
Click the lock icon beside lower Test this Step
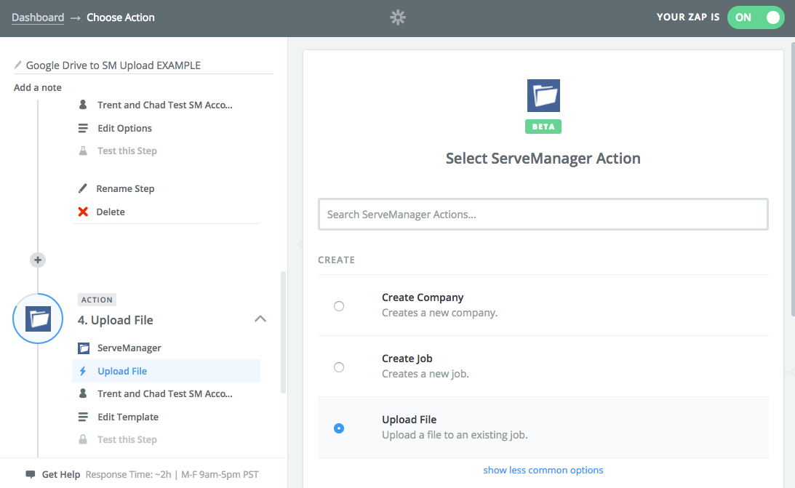pos(83,439)
